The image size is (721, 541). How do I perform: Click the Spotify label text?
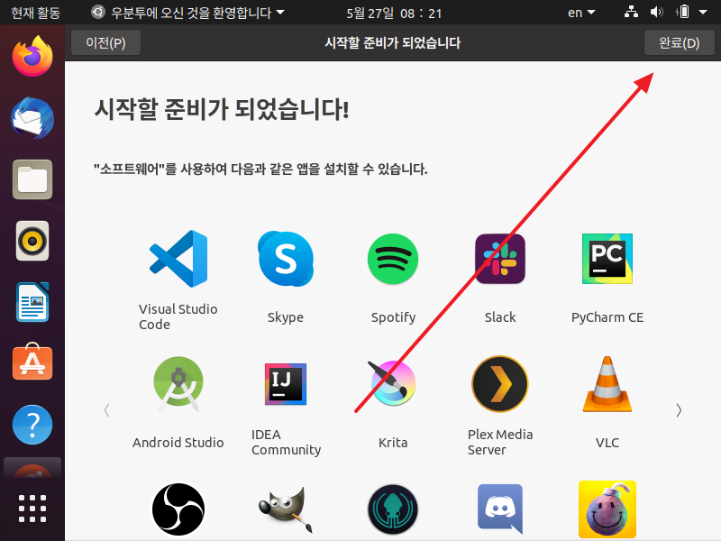pos(393,317)
